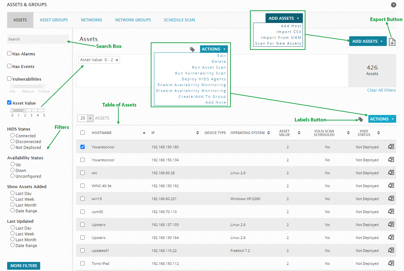
Task: Uncheck the row checkbox for 192.168.150.180
Action: [82, 147]
